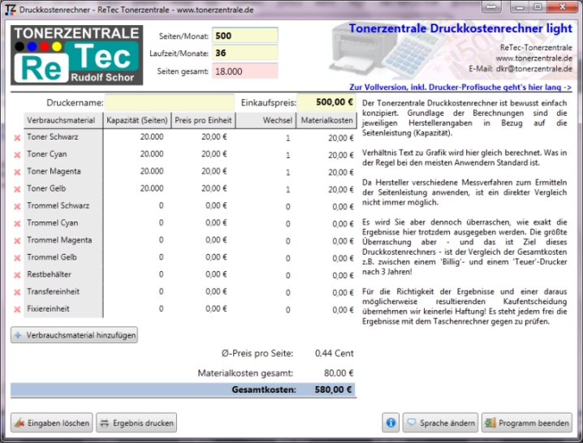Remove the Fixiereinheit row with X icon
Screen dimensions: 583x443
point(17,309)
